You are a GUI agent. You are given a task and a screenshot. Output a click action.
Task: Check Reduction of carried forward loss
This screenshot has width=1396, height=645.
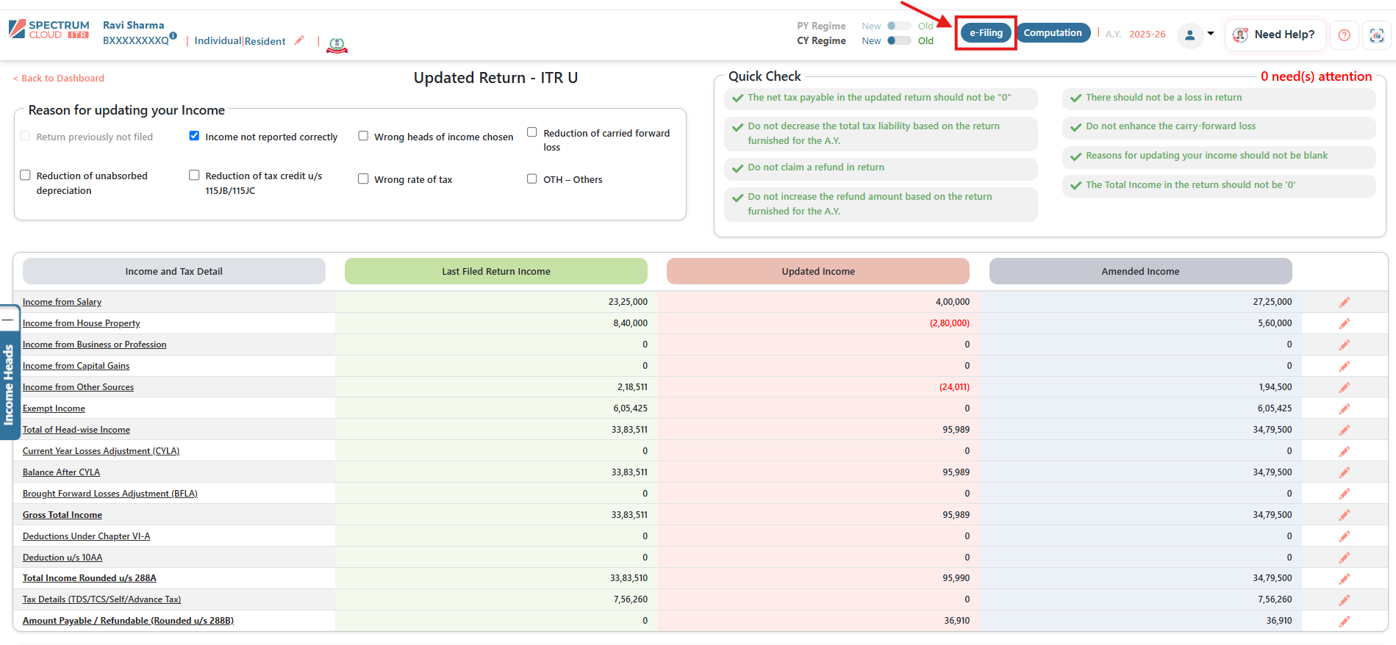(532, 132)
